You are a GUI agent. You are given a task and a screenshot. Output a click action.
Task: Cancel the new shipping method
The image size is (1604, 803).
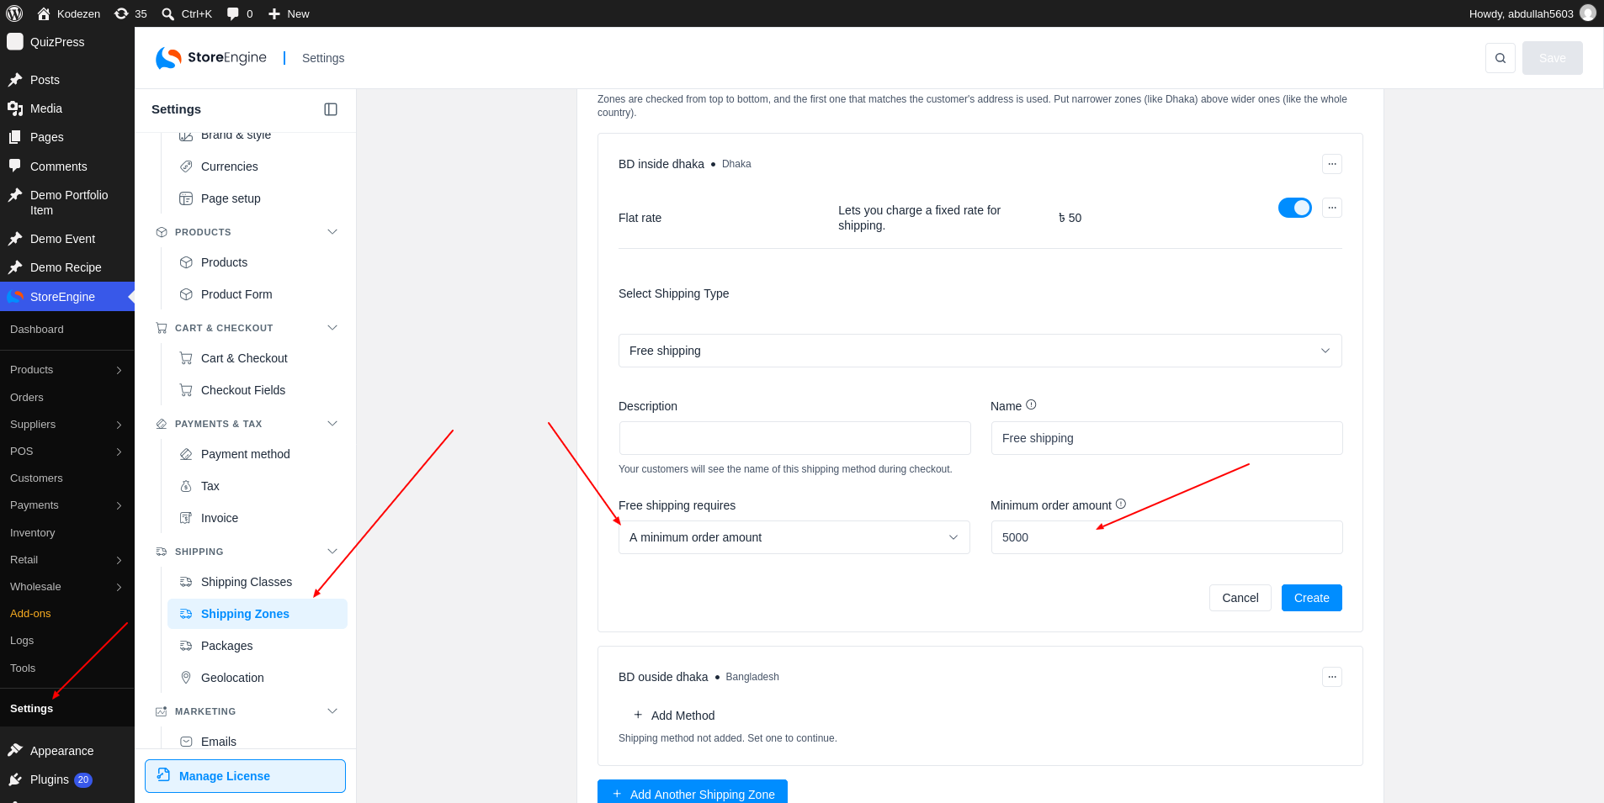[1240, 598]
